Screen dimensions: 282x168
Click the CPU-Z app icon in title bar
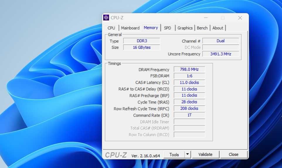(x=106, y=18)
